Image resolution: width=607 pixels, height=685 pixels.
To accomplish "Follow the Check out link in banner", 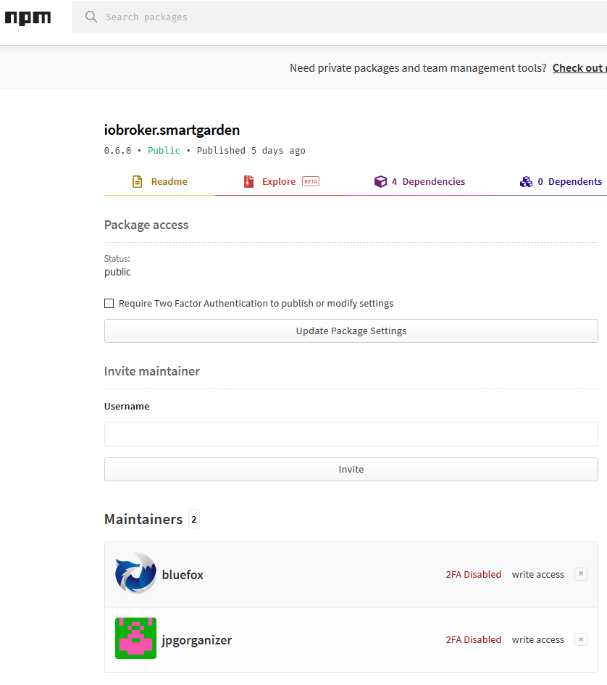I will click(x=579, y=68).
